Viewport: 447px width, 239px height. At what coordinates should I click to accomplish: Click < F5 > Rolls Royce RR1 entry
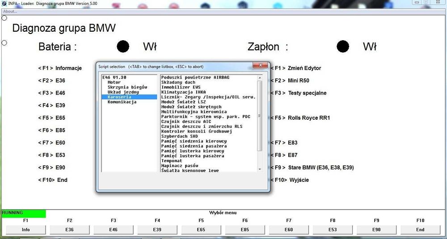tap(300, 117)
